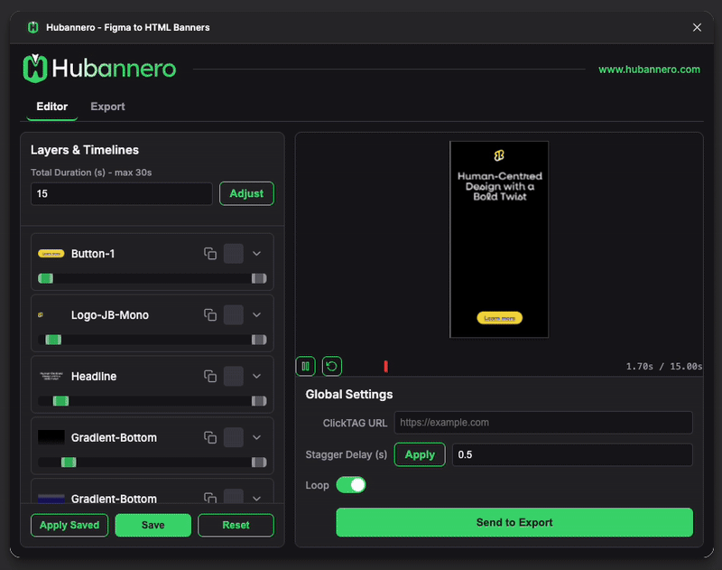Switch to the Export tab
Viewport: 722px width, 570px height.
tap(107, 107)
